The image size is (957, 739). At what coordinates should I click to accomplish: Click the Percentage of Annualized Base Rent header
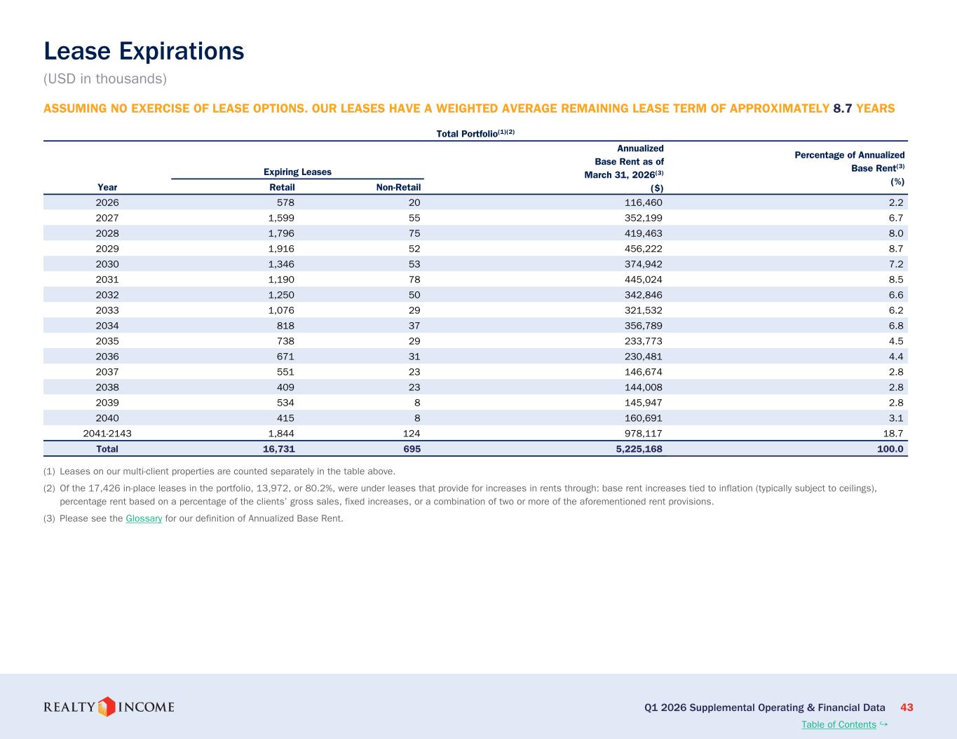pos(849,168)
